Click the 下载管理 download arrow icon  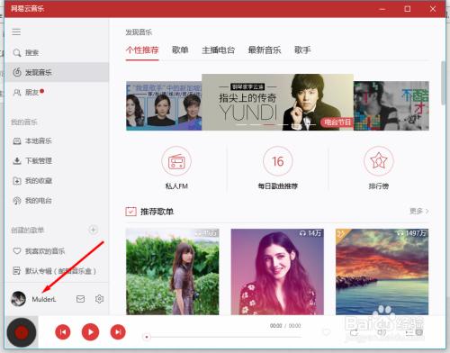click(17, 161)
